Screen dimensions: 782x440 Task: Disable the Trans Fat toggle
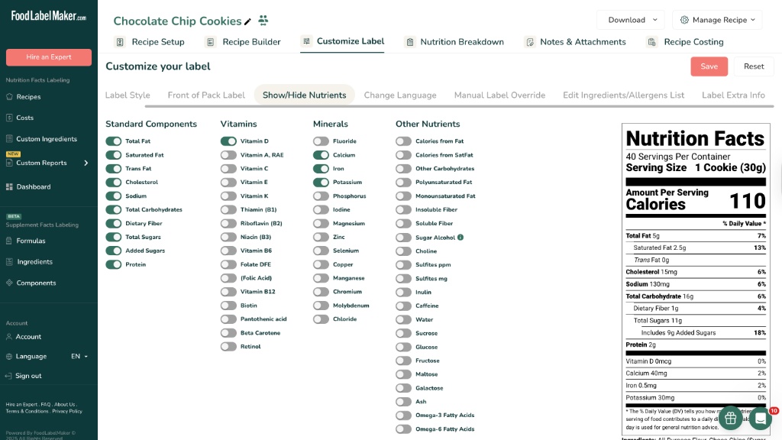[x=114, y=169]
